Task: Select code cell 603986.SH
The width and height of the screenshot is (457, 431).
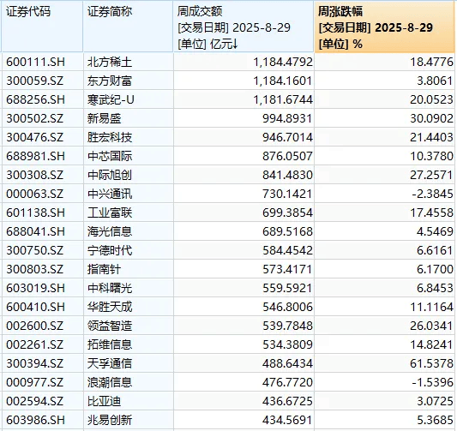Action: pos(42,420)
